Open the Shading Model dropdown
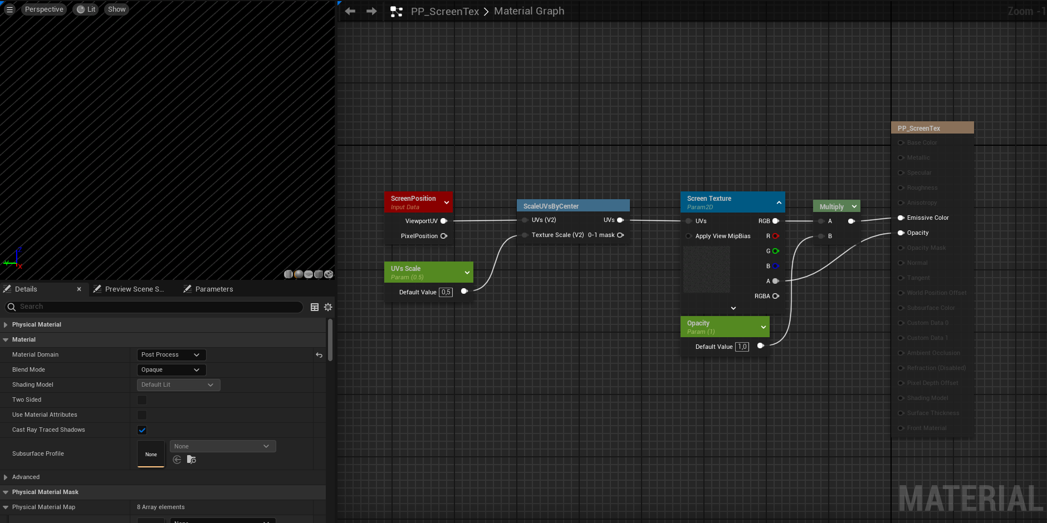This screenshot has height=523, width=1047. 179,385
